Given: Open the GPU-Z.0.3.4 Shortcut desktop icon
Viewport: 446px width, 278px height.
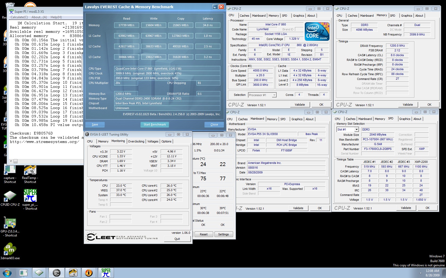Looking at the screenshot, I should 10,227.
